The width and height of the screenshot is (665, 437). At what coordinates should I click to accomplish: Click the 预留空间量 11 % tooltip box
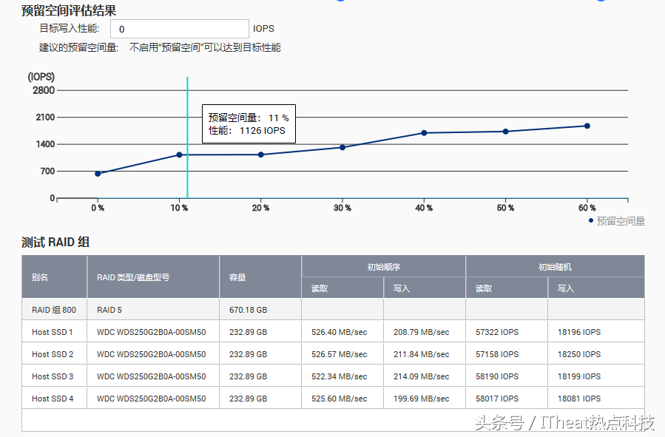tap(249, 123)
